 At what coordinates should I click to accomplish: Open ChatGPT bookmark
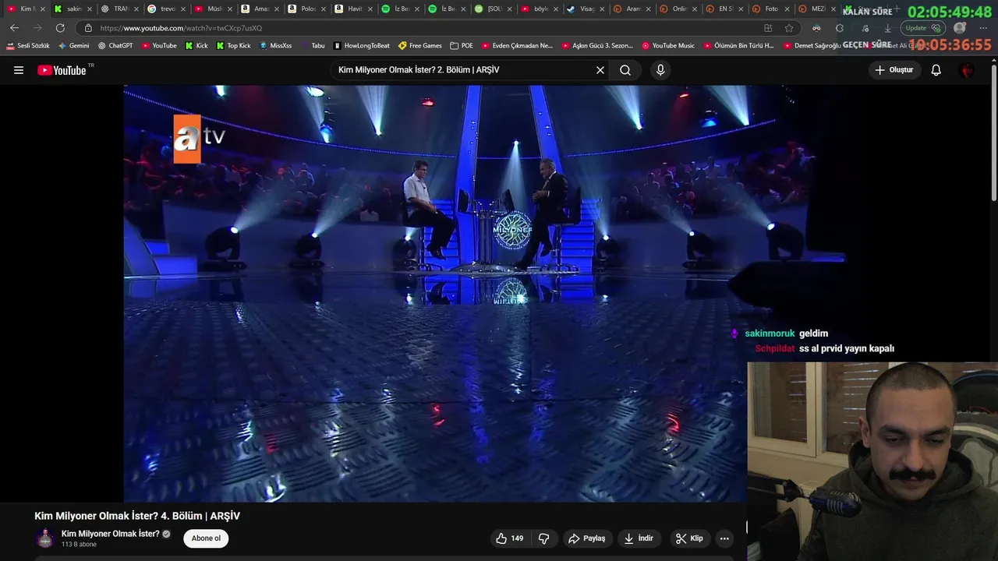(x=115, y=46)
